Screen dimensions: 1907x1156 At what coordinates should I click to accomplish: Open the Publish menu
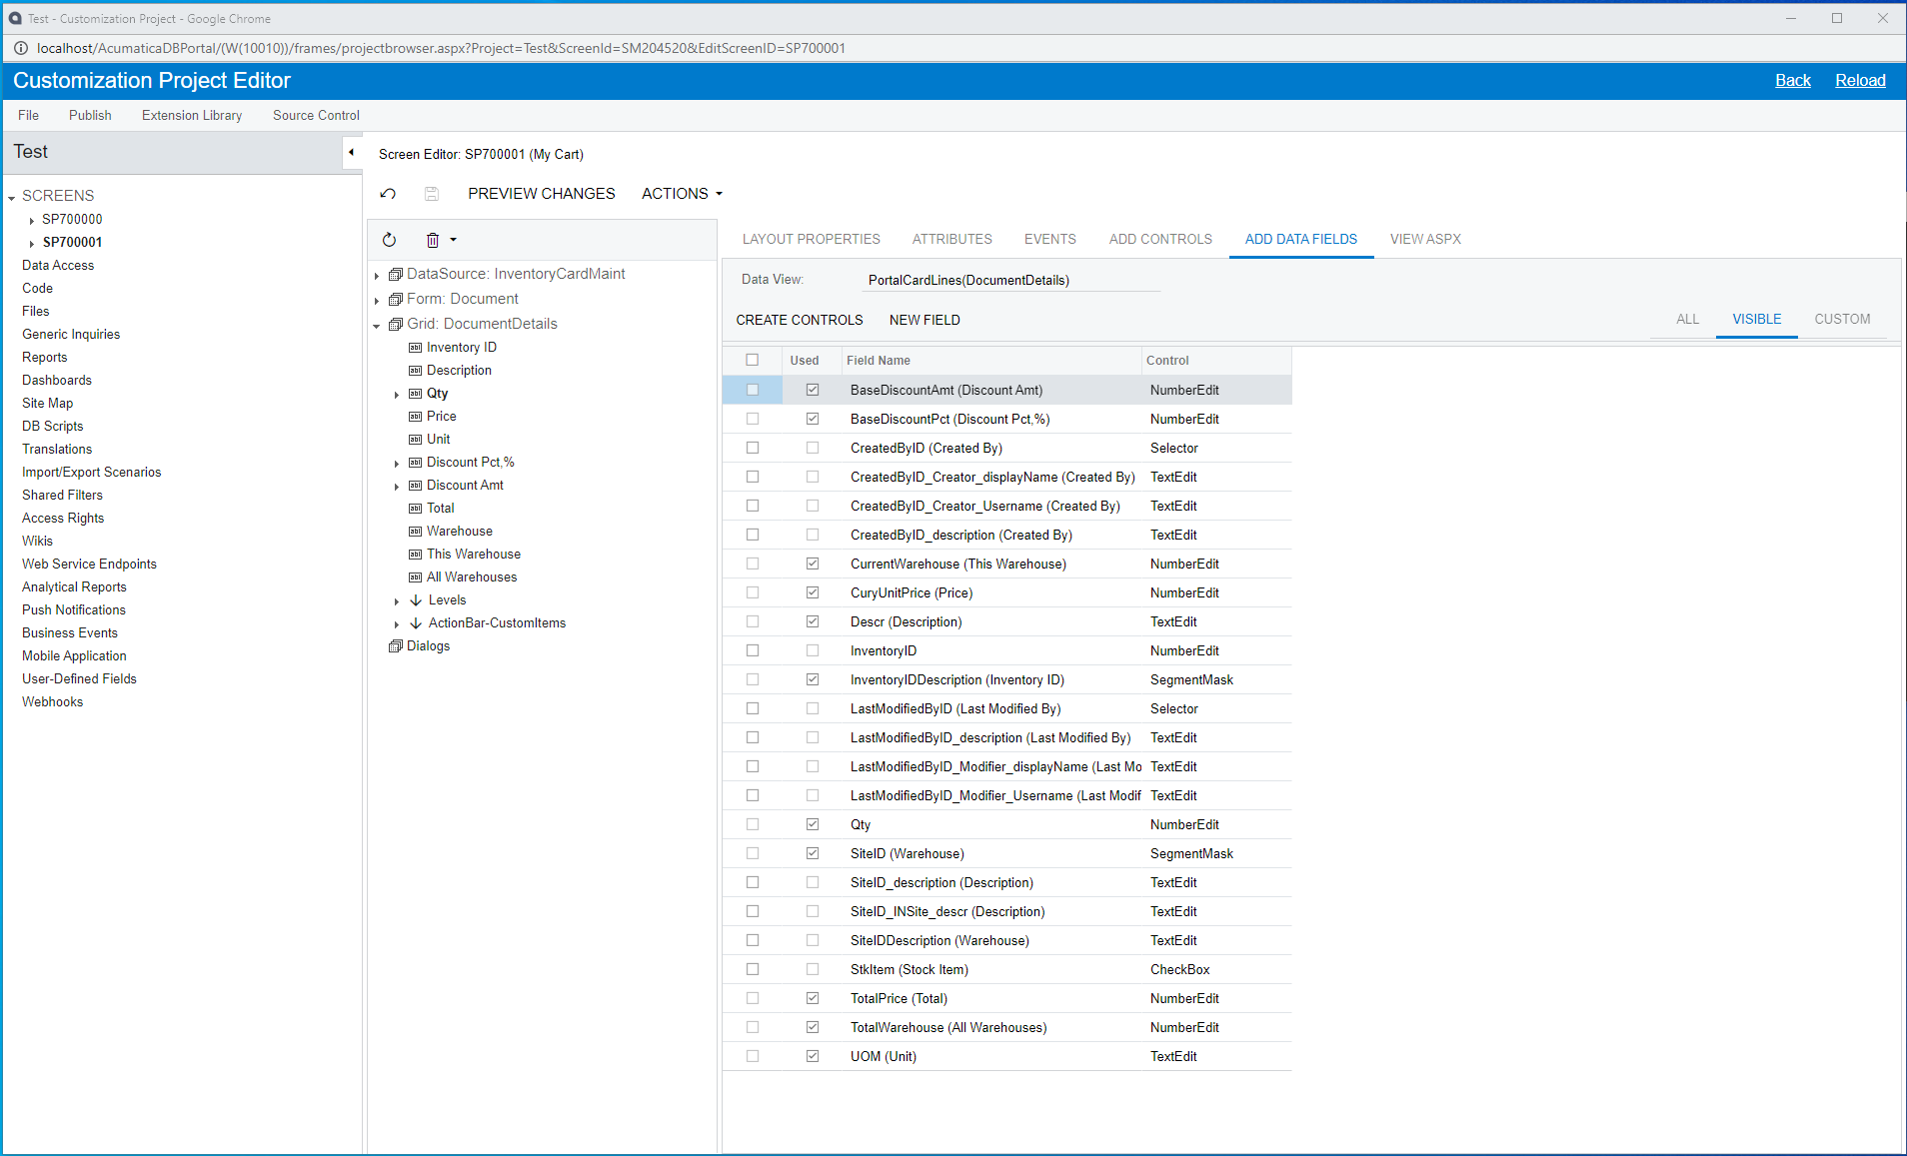(90, 115)
